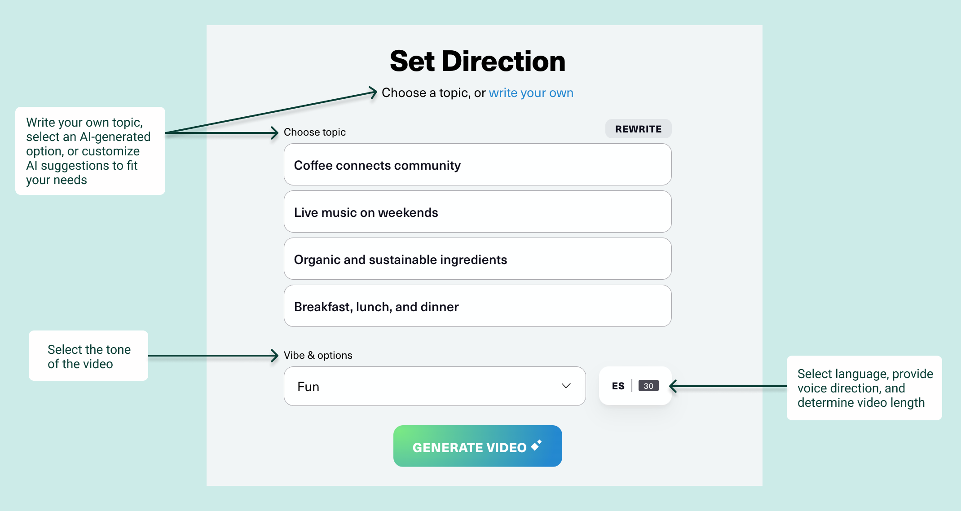Choose the "Live music on weekends" topic
961x511 pixels.
coord(477,212)
